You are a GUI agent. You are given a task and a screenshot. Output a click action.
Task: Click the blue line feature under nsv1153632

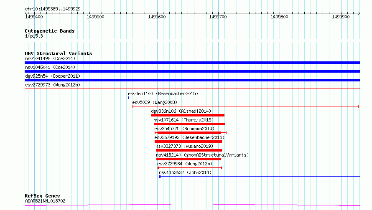click(260, 177)
